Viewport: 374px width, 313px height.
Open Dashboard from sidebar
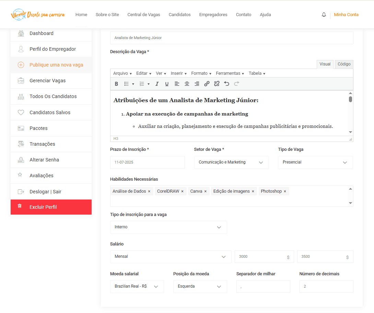tap(51, 33)
